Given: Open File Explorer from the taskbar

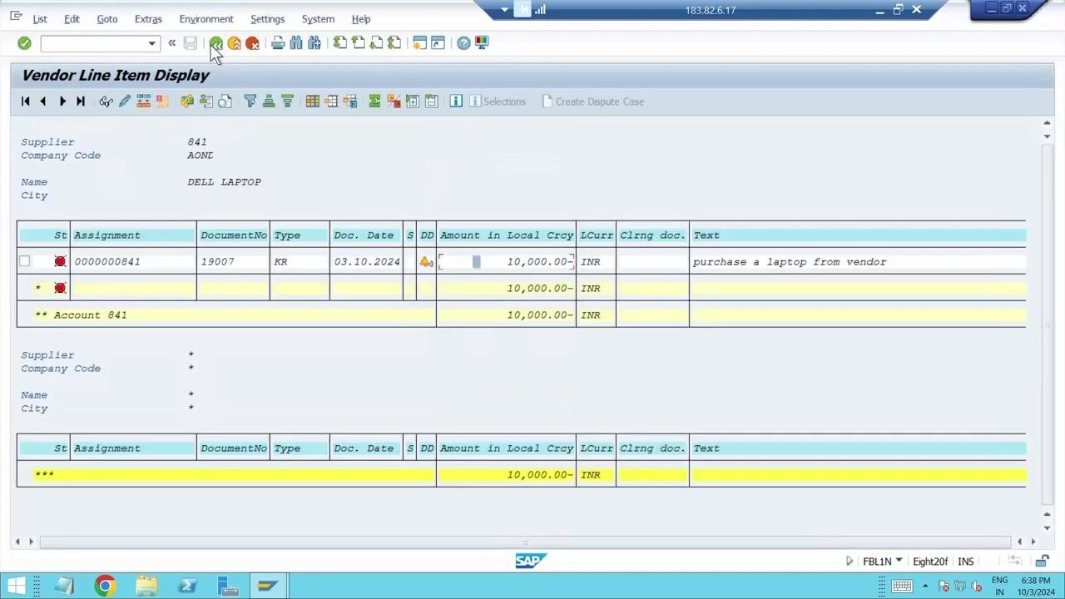Looking at the screenshot, I should 146,586.
